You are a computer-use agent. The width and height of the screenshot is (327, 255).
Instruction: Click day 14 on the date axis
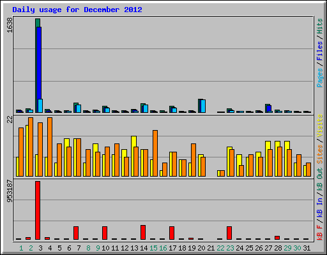point(144,248)
